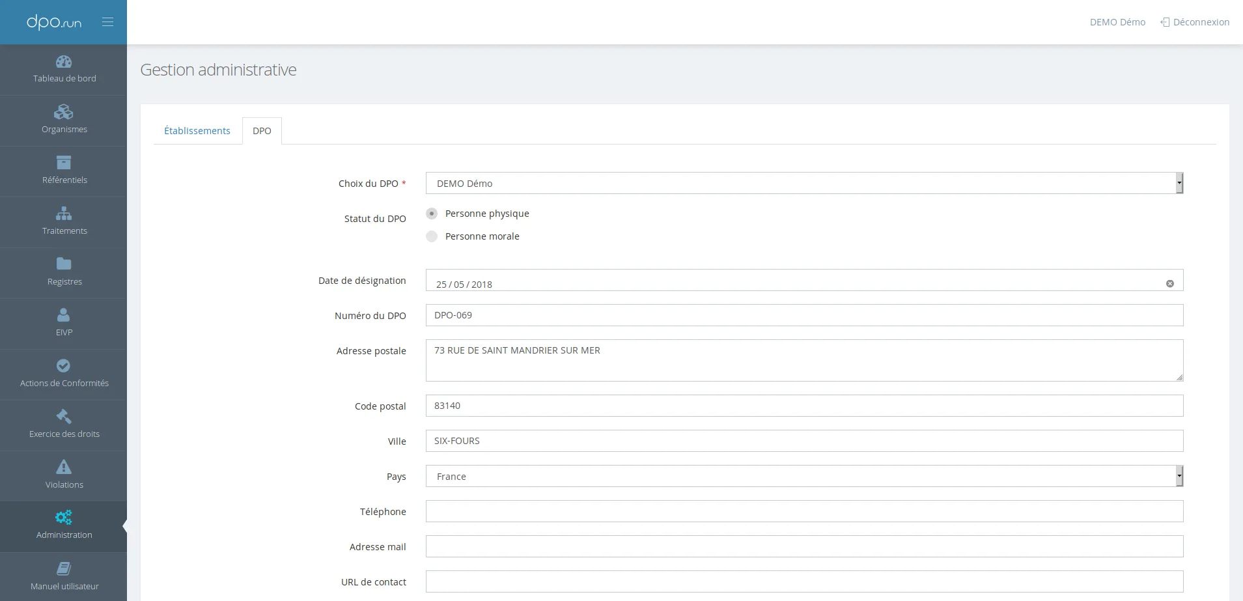
Task: Open Violations warning triangle icon
Action: click(x=64, y=467)
